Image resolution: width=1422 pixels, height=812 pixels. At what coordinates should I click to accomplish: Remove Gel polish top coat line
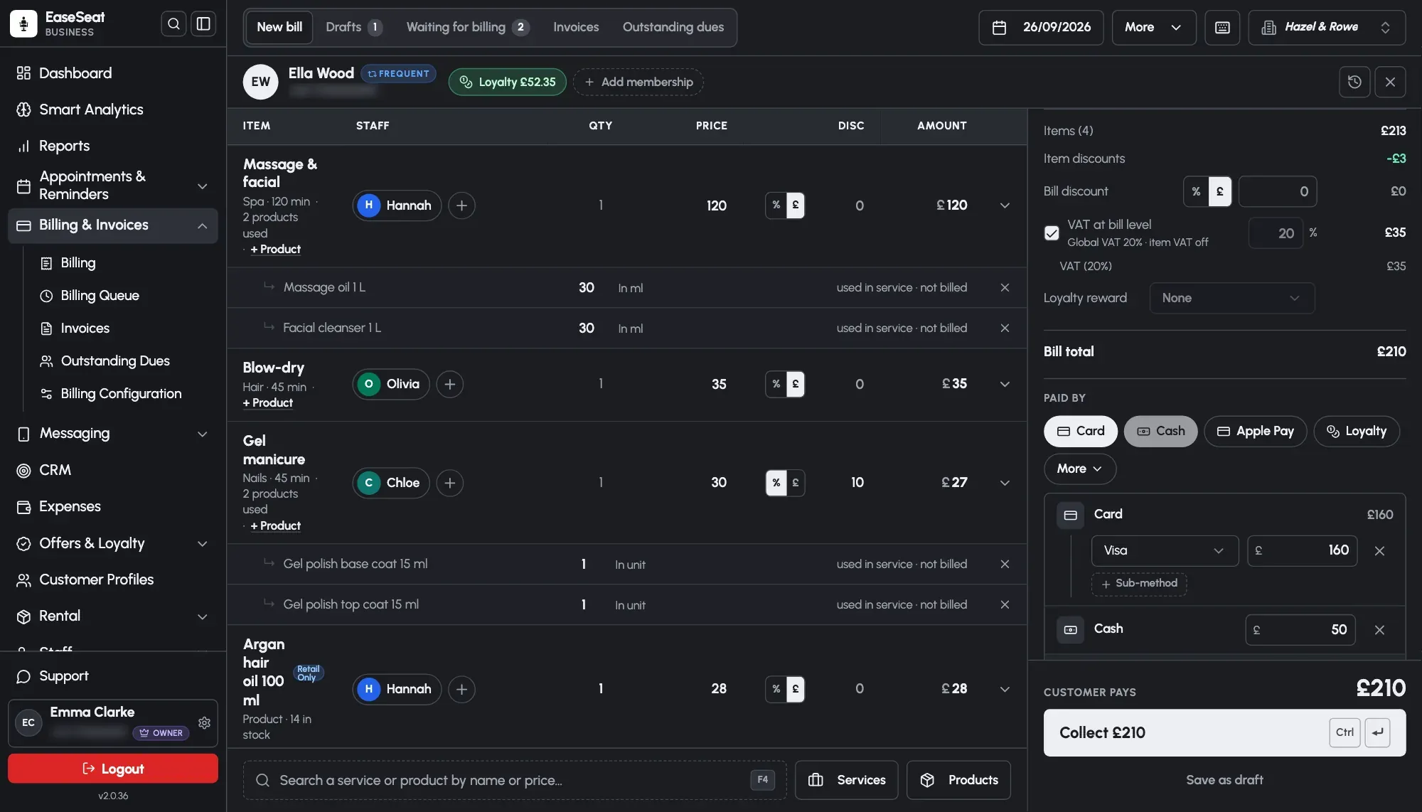1005,604
